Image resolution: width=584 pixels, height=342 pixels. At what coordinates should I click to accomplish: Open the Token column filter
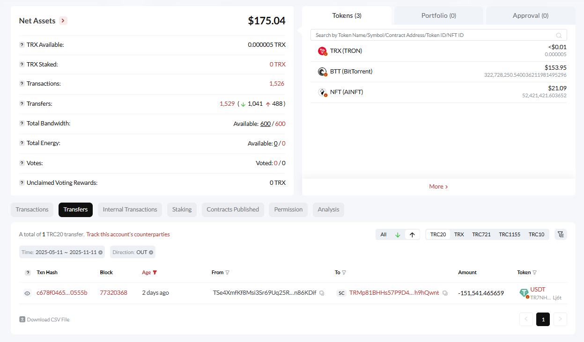[535, 272]
